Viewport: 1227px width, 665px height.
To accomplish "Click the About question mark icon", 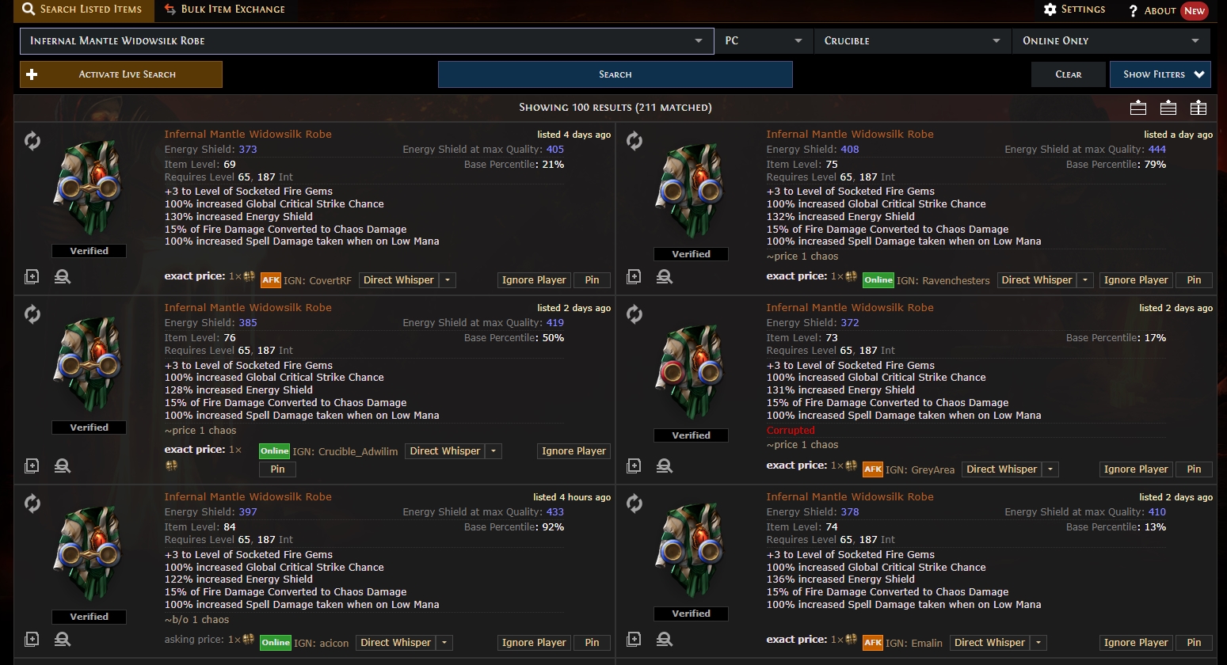I will point(1133,10).
